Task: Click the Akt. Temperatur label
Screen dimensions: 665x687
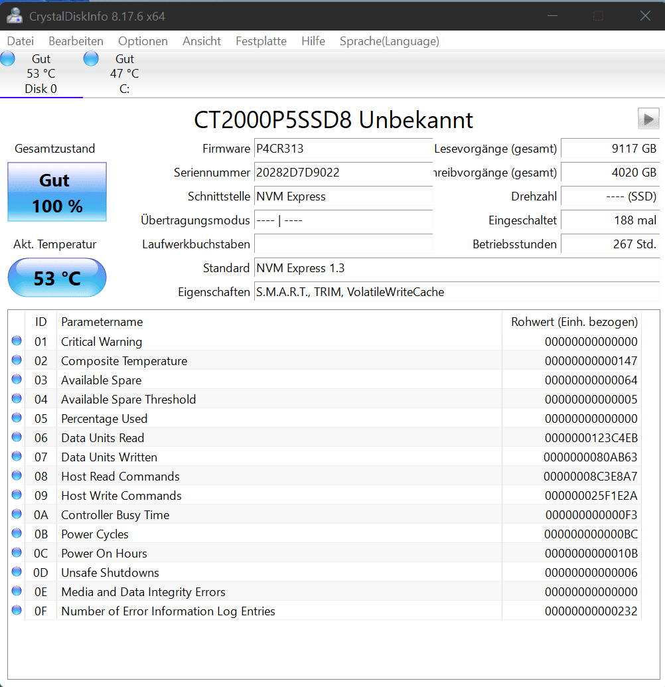Action: (x=55, y=244)
